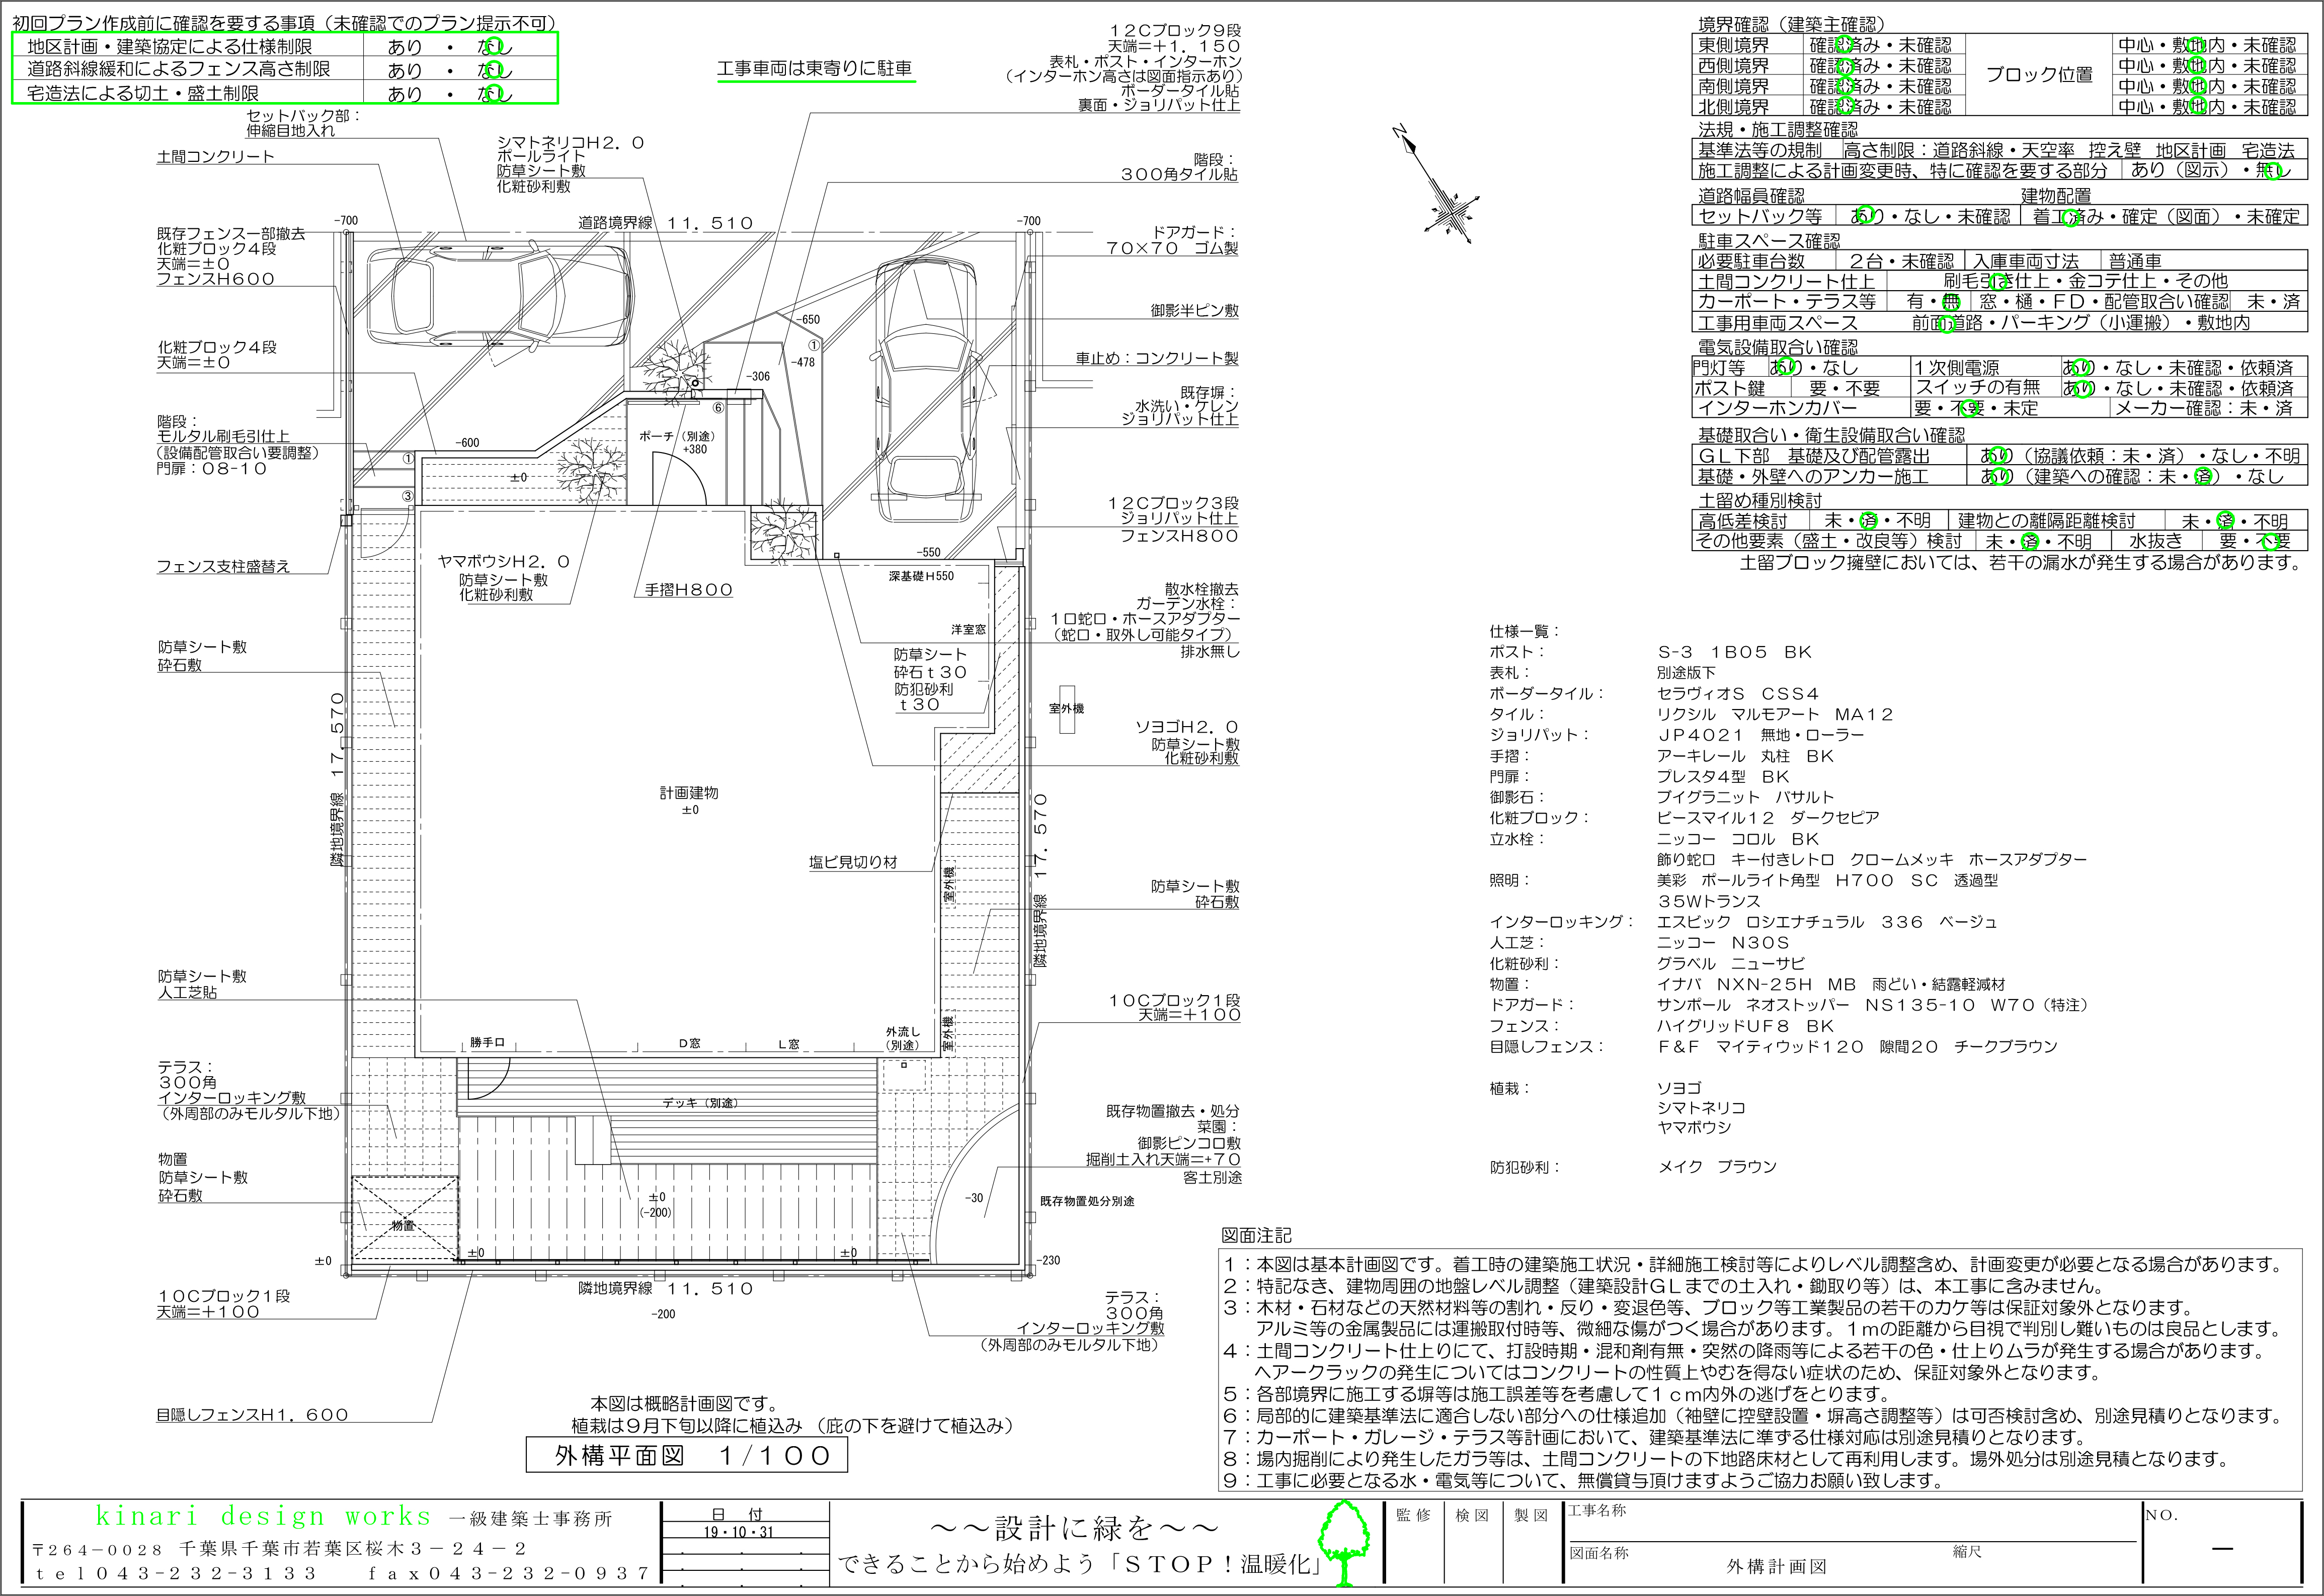
Task: Click the crossed 物置 shed box
Action: [404, 1218]
